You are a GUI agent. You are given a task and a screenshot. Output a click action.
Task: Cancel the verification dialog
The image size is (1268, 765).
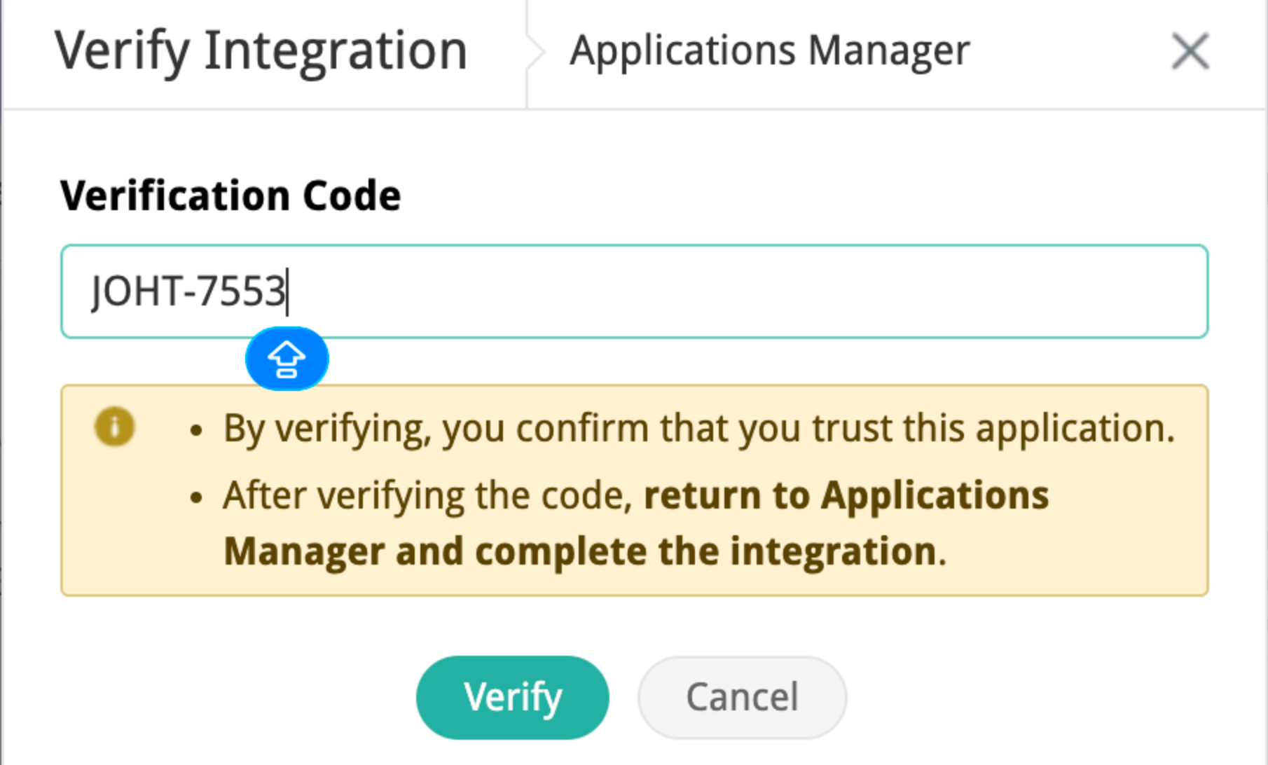coord(742,697)
